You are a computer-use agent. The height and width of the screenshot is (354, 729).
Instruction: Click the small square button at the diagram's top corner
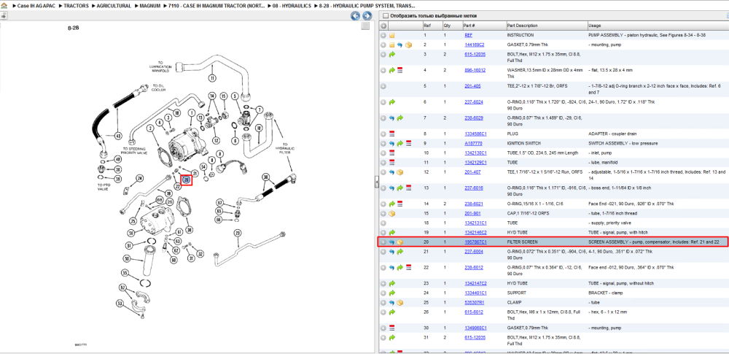coord(365,26)
